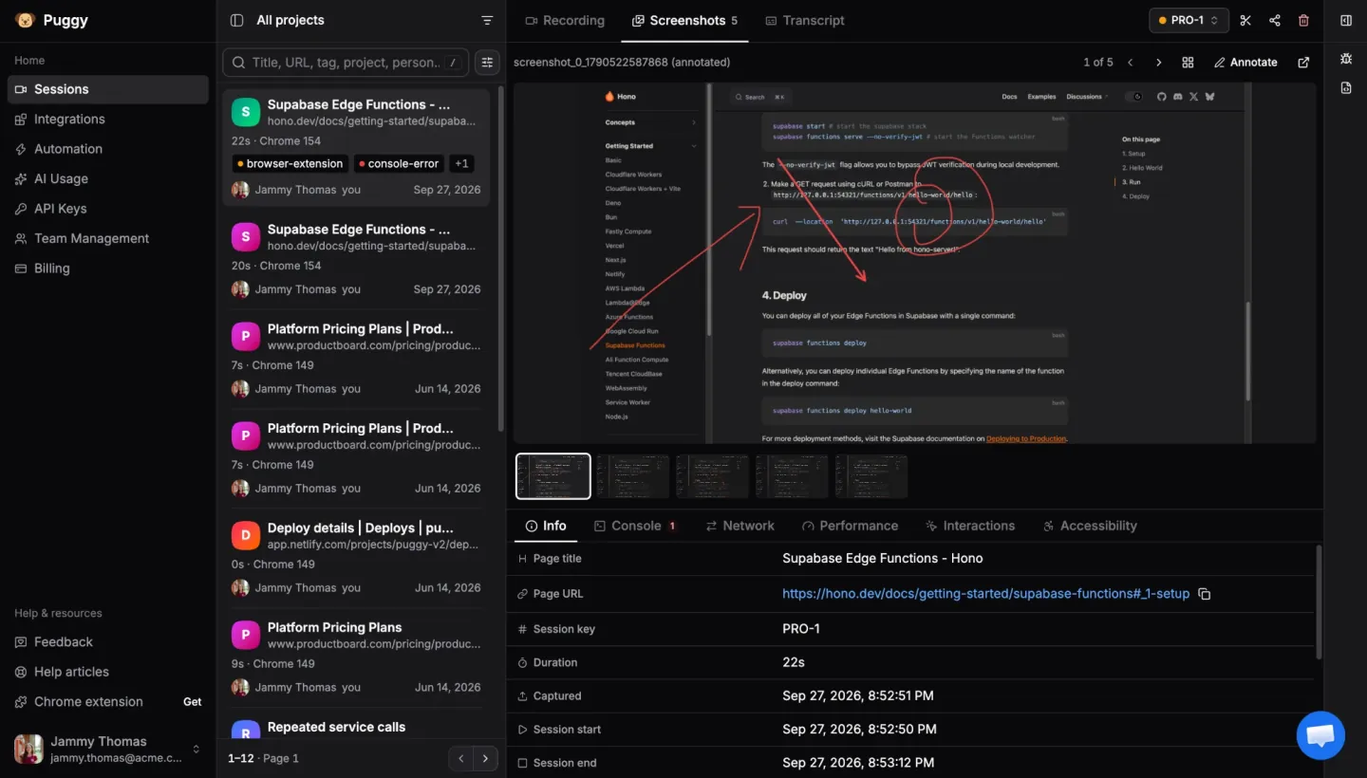This screenshot has width=1367, height=778.
Task: Toggle the right side panel icon
Action: [1346, 20]
